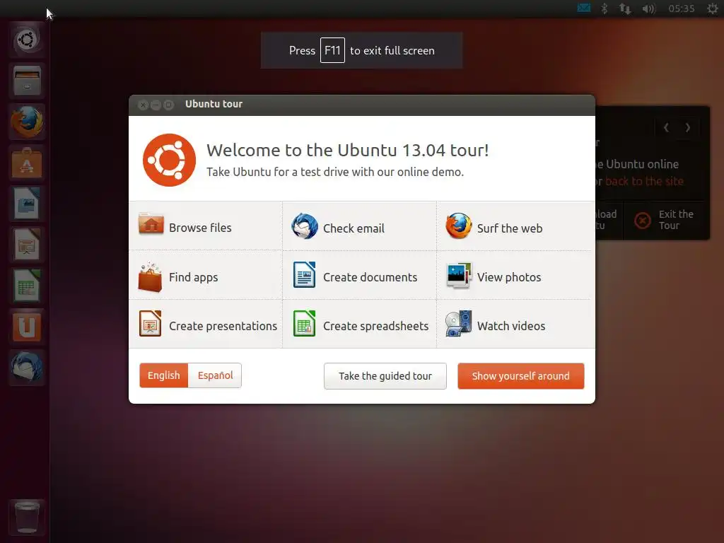Click Show yourself around button
The height and width of the screenshot is (543, 724).
pos(521,376)
